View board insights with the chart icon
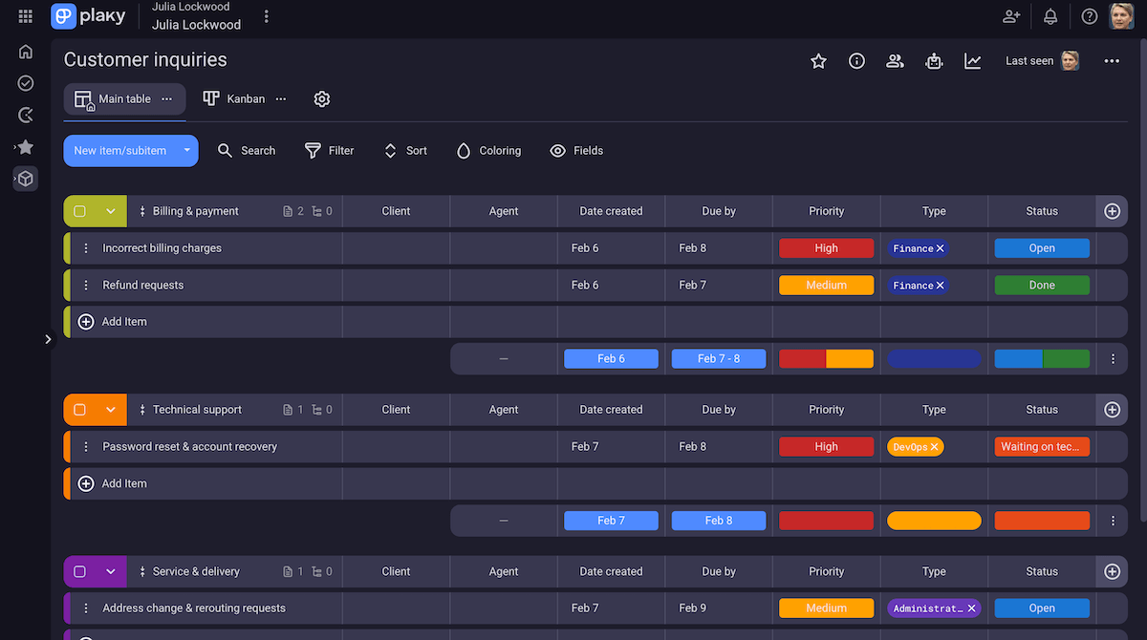The height and width of the screenshot is (640, 1147). coord(972,60)
